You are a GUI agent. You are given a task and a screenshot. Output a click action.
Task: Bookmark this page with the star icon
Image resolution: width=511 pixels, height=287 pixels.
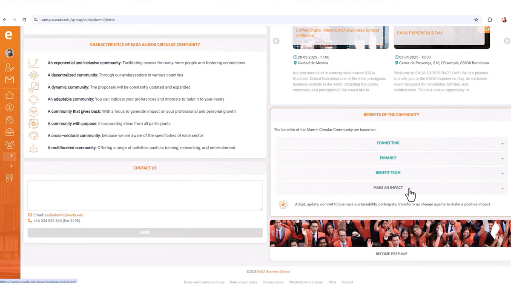[476, 20]
